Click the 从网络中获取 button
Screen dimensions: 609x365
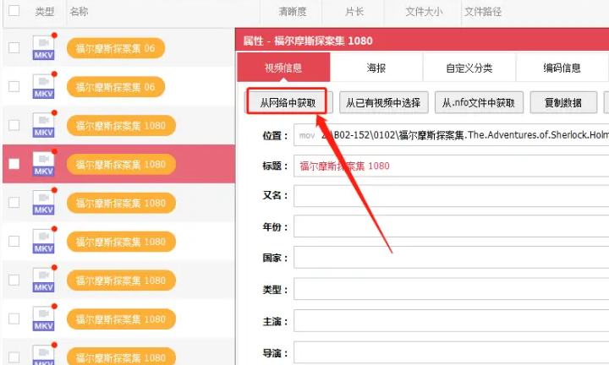pos(288,102)
